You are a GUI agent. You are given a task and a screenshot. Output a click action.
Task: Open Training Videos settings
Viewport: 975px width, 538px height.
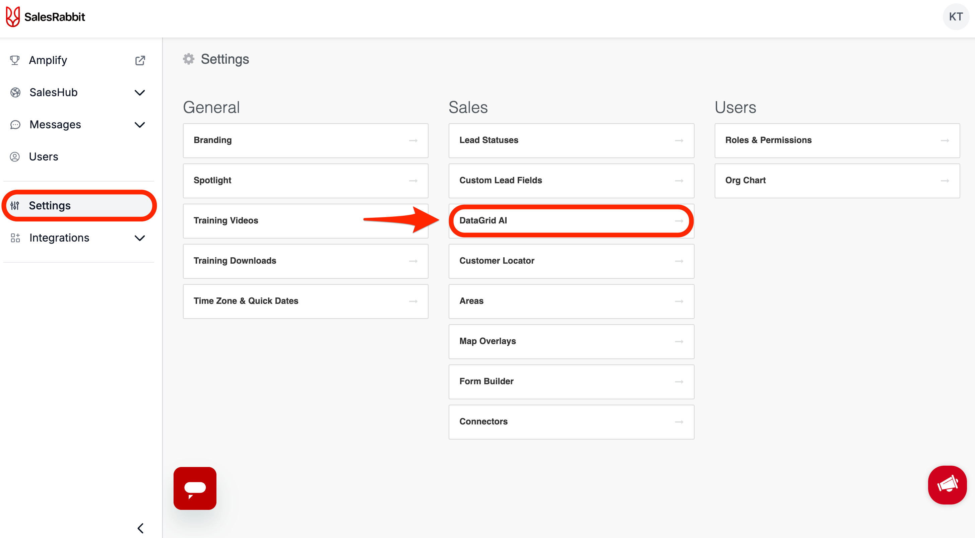pos(306,221)
